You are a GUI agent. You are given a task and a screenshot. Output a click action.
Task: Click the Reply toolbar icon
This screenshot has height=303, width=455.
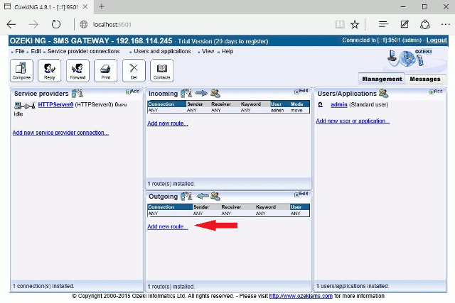[x=49, y=70]
